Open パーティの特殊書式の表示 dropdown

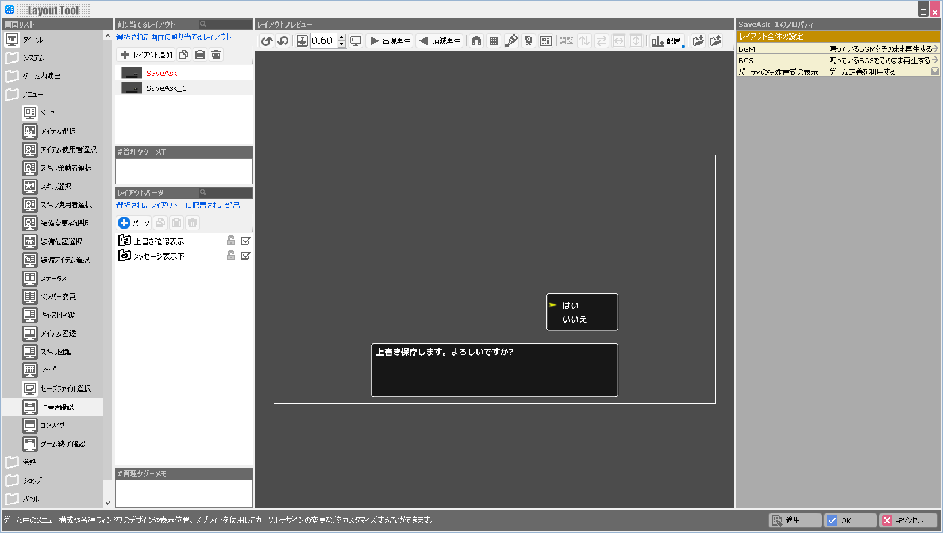pyautogui.click(x=934, y=72)
